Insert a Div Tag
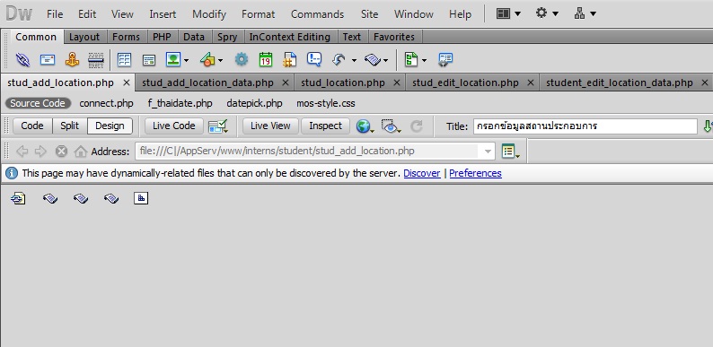The width and height of the screenshot is (713, 347). tap(149, 60)
